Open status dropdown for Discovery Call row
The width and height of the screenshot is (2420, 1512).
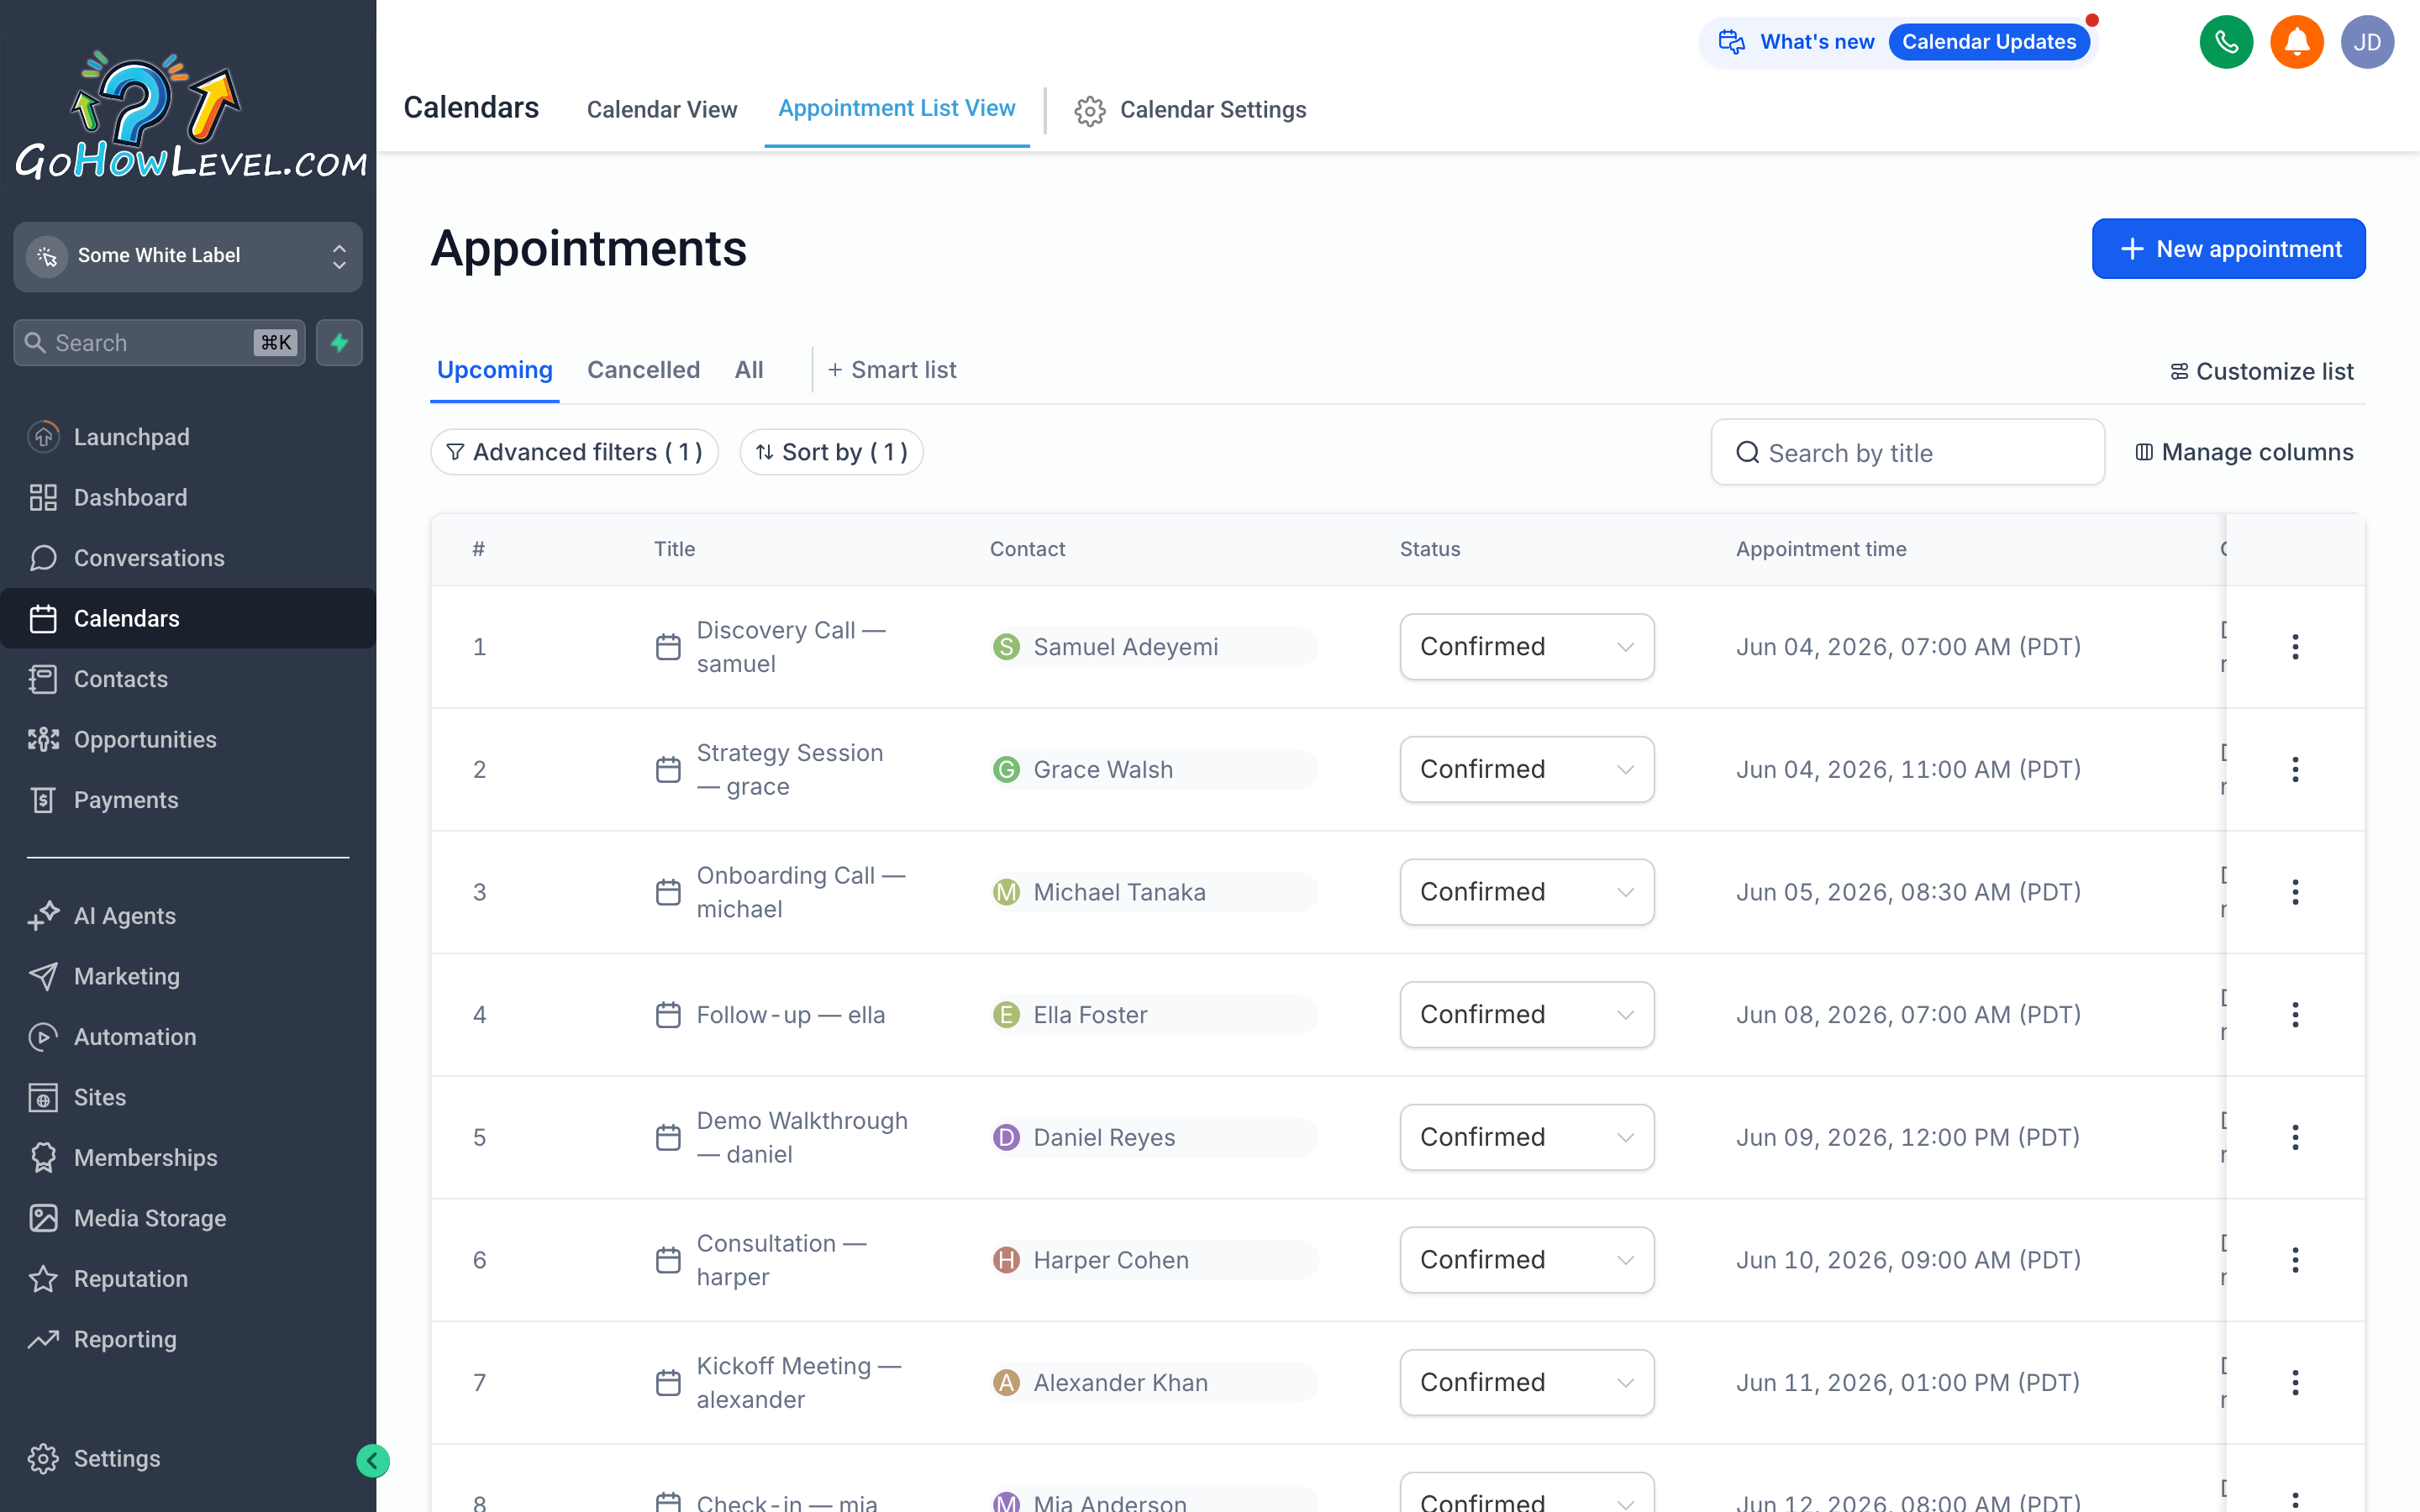(x=1526, y=647)
